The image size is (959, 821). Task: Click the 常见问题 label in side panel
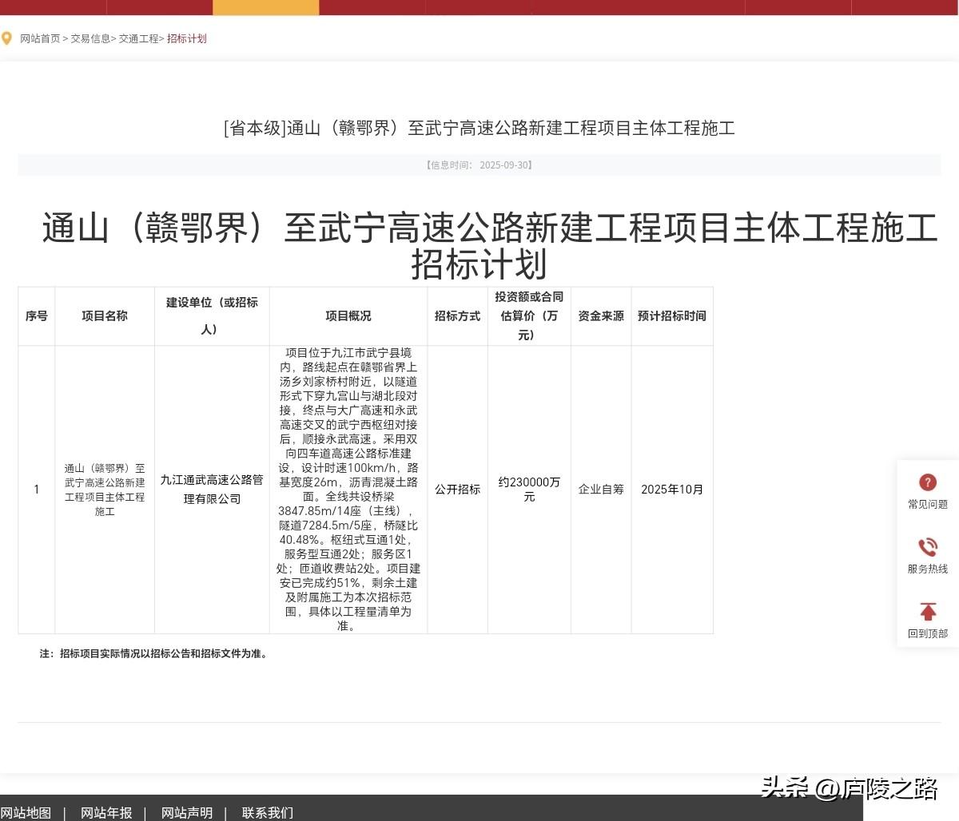pos(928,505)
